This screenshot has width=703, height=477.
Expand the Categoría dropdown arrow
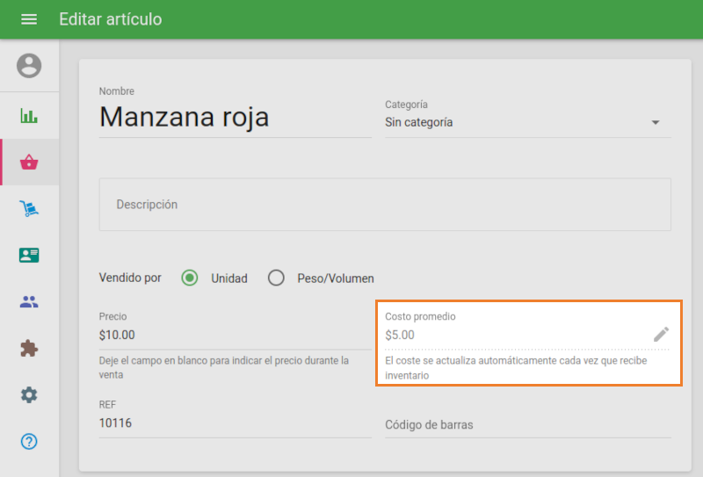click(656, 123)
